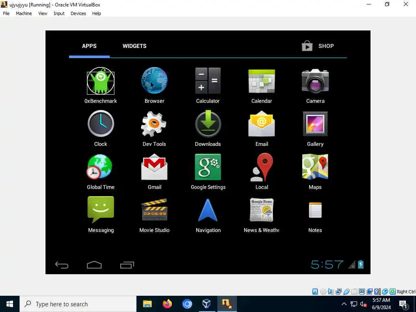Open the VirtualBox Machine menu
Screen dimensions: 416x312
point(24,13)
